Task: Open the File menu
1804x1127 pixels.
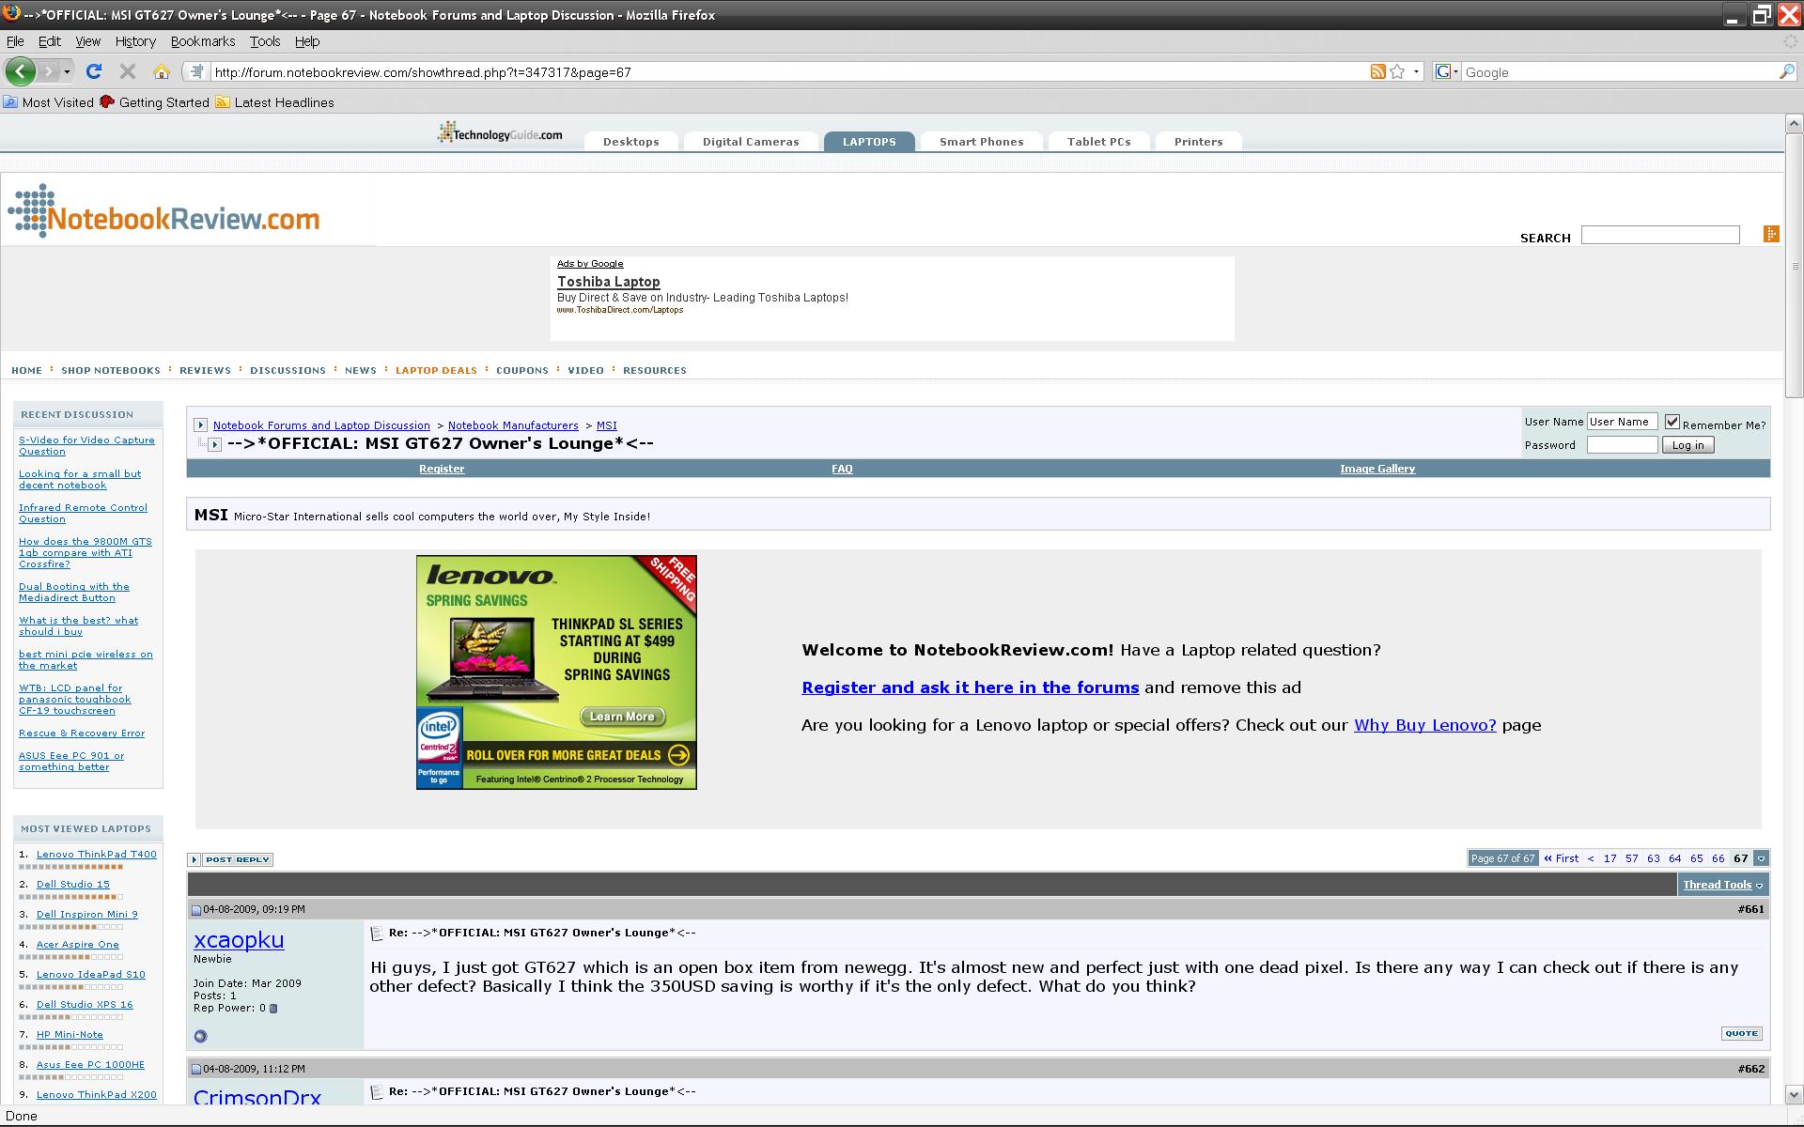Action: [15, 41]
